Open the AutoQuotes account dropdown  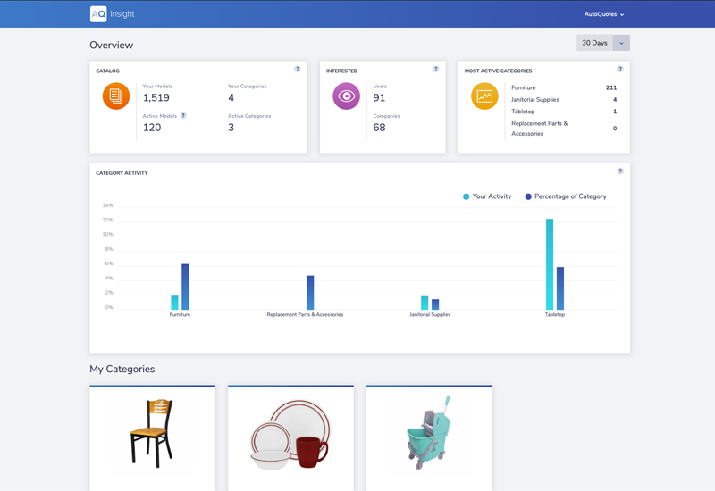604,14
